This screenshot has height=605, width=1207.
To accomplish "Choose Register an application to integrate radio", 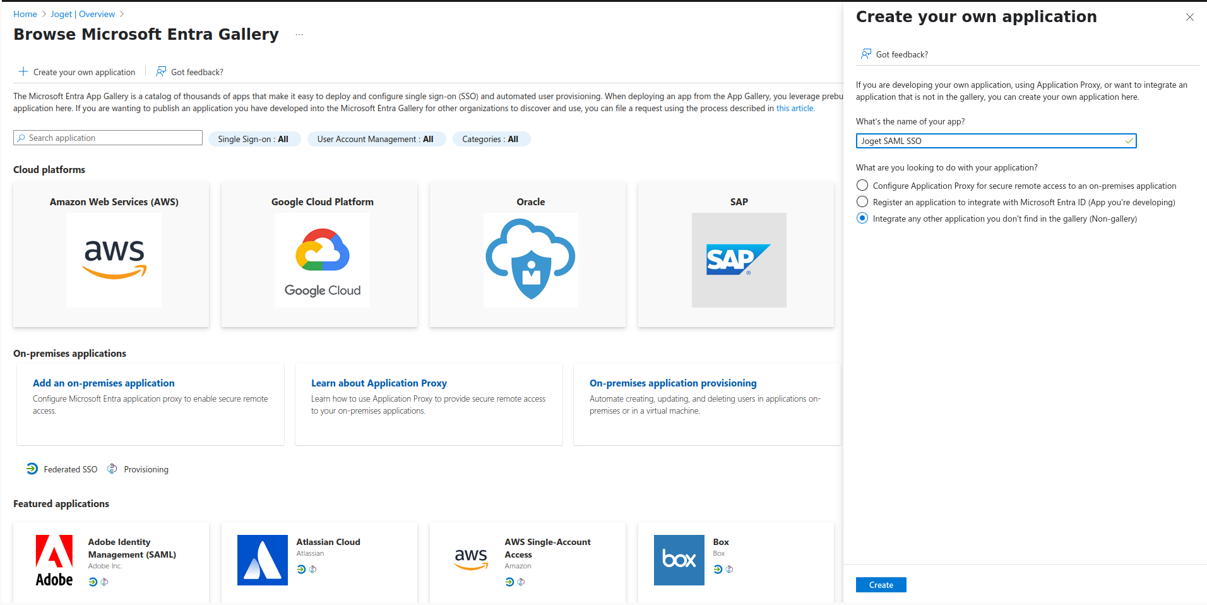I will (x=862, y=202).
